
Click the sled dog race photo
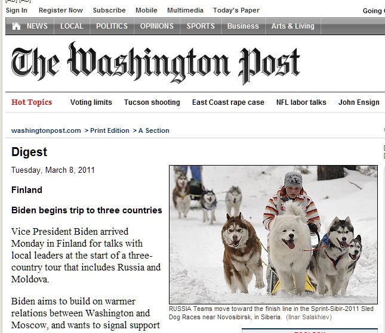(273, 235)
